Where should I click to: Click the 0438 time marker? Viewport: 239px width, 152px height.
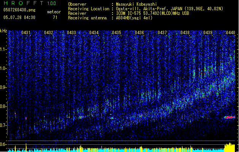[x=185, y=33]
